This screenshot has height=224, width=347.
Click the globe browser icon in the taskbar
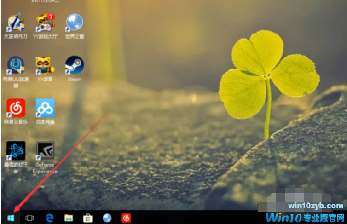coord(107,218)
